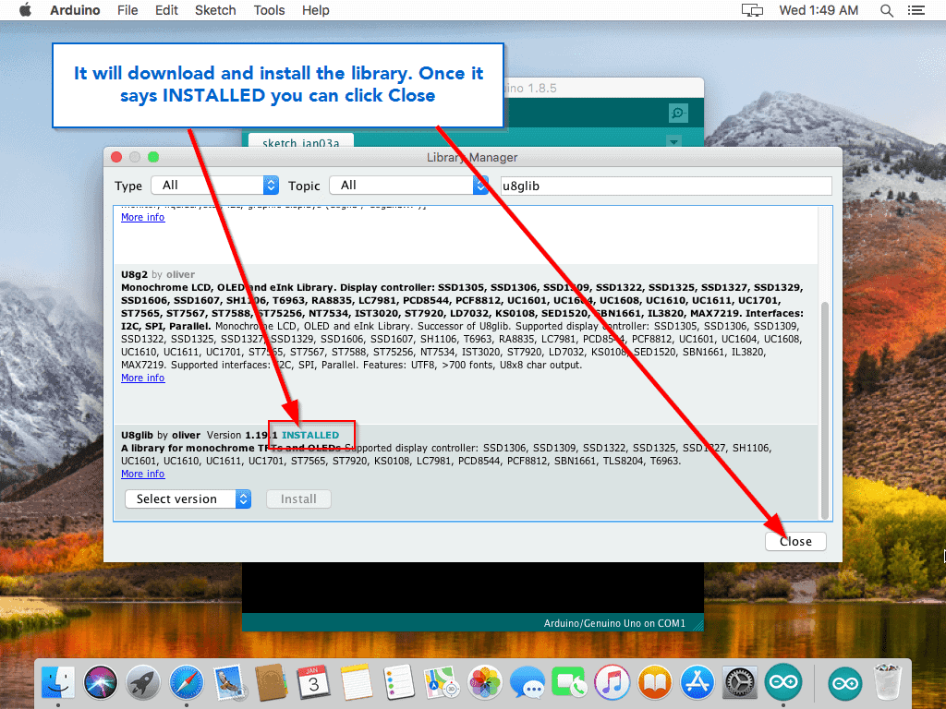Screen dimensions: 946x709
Task: Open Launchpad rocket icon
Action: point(143,682)
